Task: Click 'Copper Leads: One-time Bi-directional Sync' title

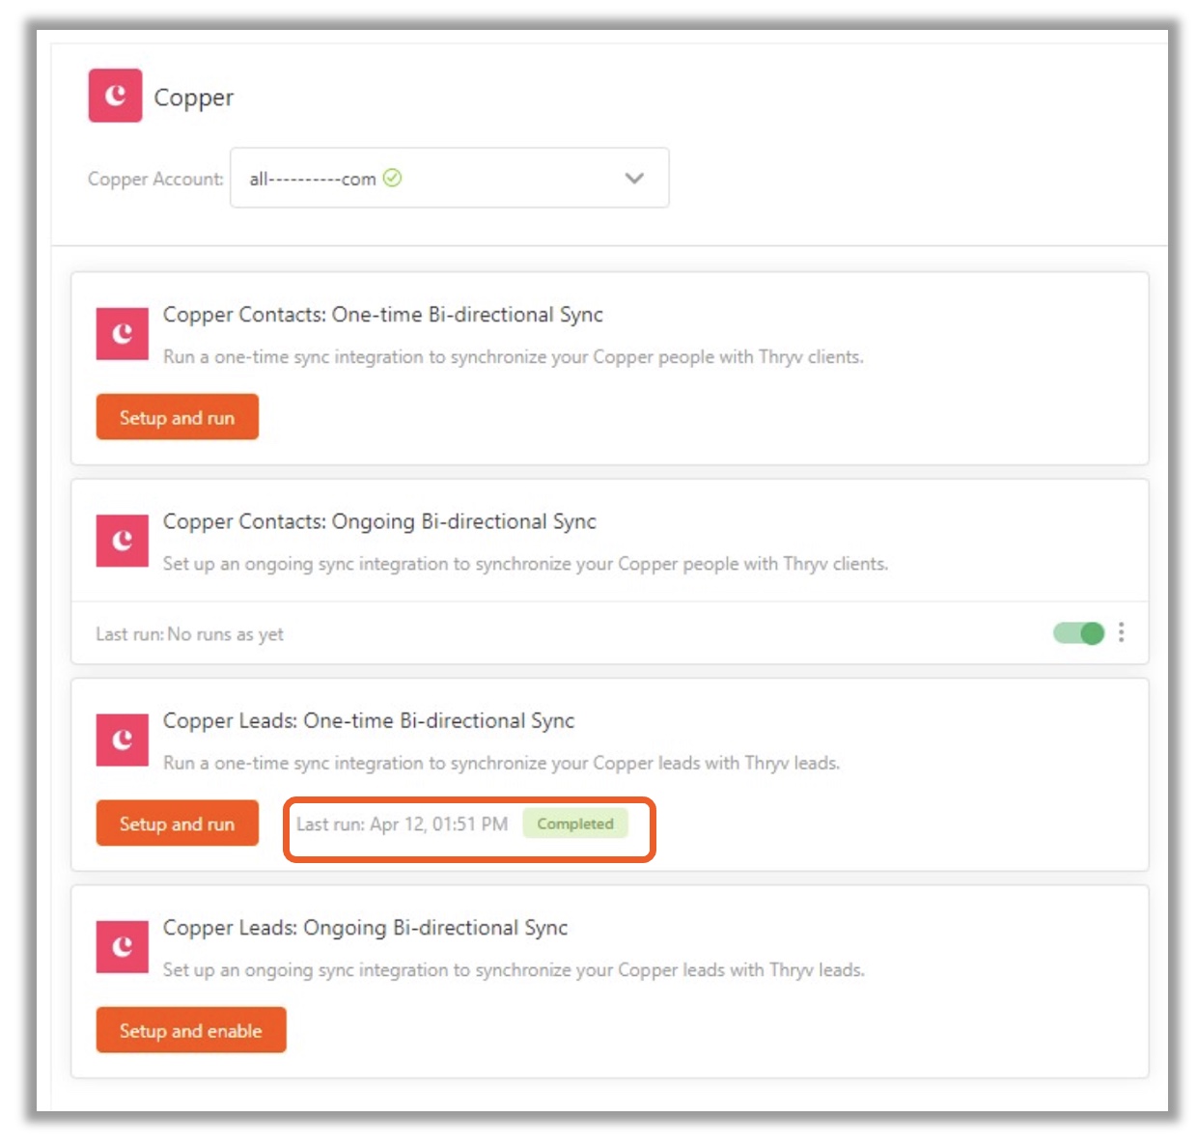Action: pos(369,721)
